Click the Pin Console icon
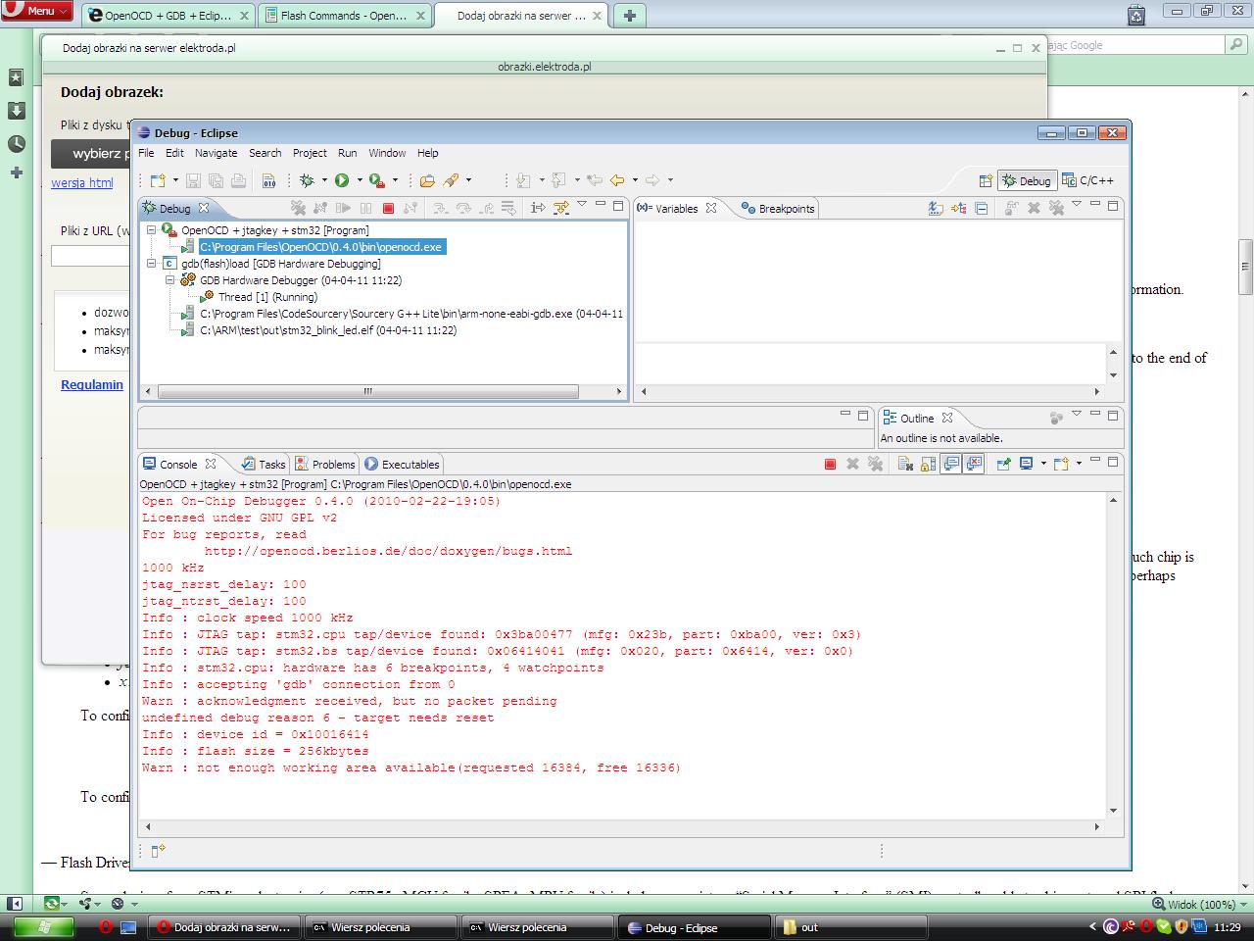Screen dimensions: 1254x941 click(x=1003, y=464)
